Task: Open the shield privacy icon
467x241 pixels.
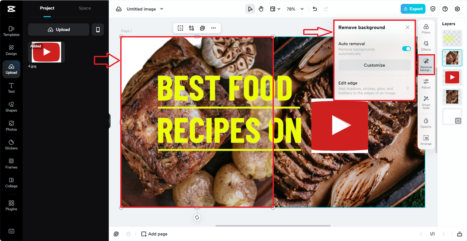Action: pyautogui.click(x=433, y=9)
